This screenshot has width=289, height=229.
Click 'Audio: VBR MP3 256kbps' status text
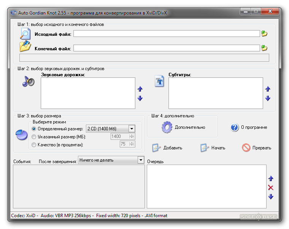coord(66,216)
